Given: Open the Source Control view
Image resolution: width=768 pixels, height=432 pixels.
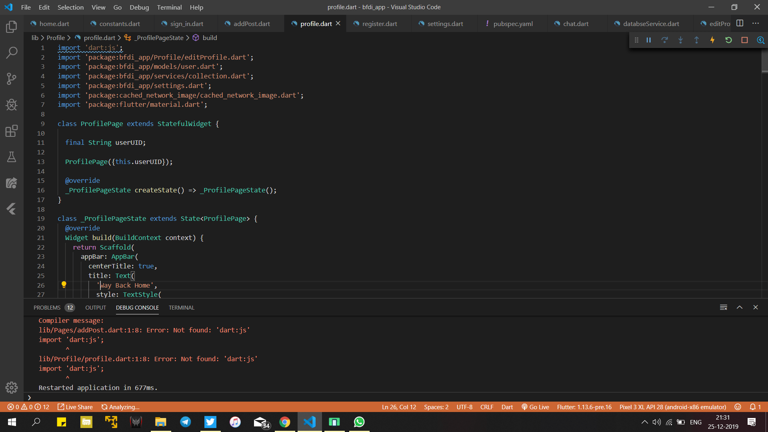Looking at the screenshot, I should click(12, 79).
